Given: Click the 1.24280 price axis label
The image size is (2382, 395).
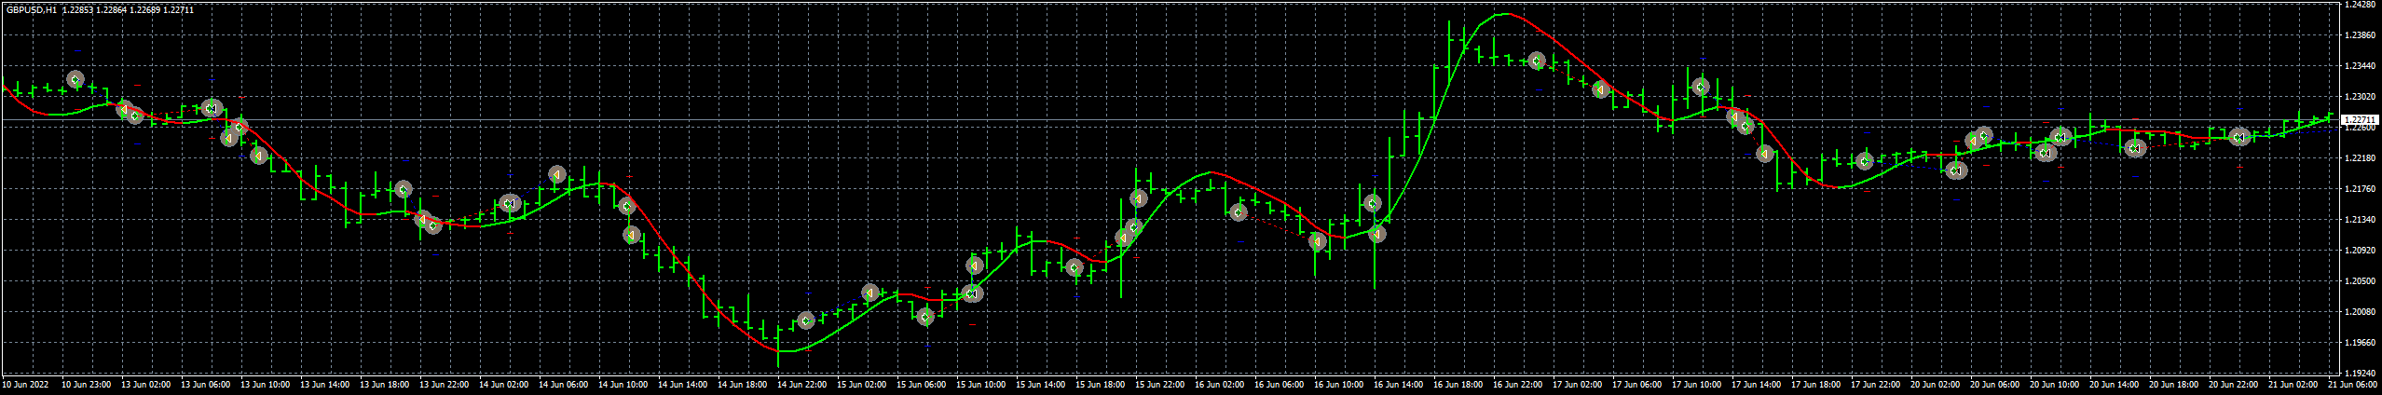Looking at the screenshot, I should tap(2359, 6).
